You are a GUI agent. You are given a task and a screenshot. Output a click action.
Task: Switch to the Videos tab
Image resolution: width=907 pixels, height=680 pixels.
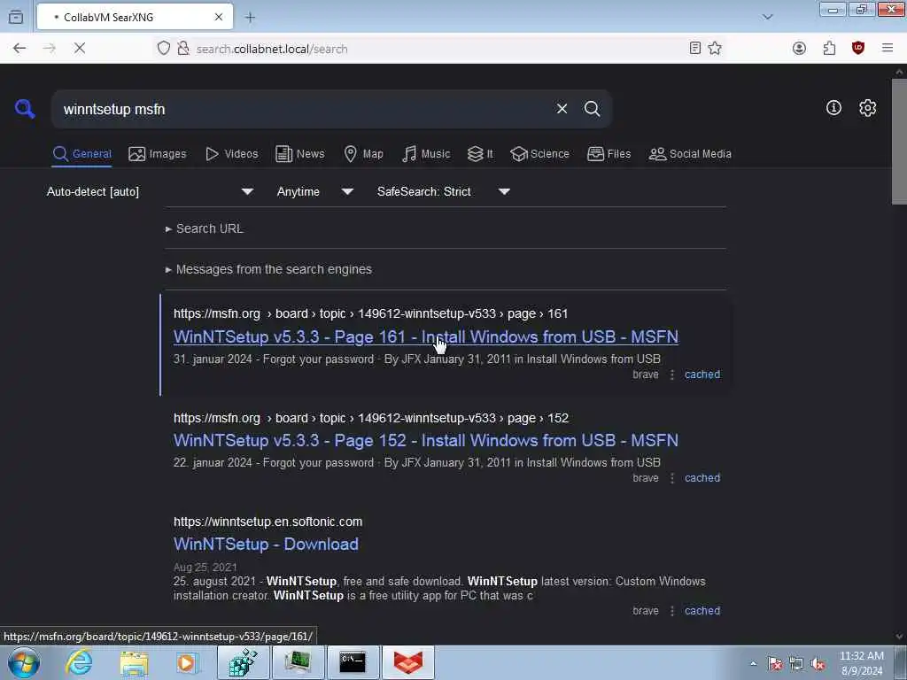[x=231, y=154]
